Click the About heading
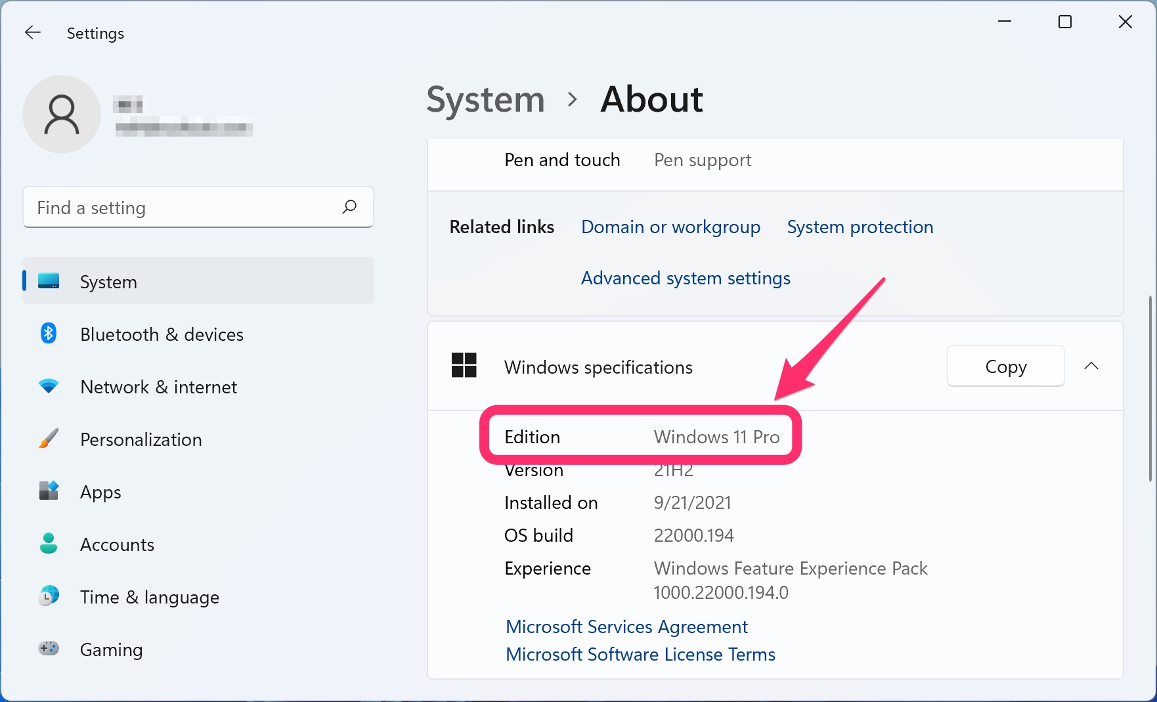The width and height of the screenshot is (1157, 702). [651, 100]
